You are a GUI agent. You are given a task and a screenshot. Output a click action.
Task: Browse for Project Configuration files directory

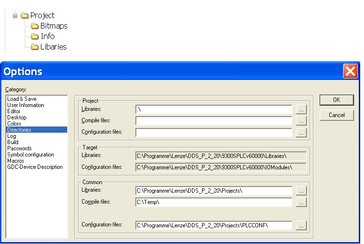(301, 133)
